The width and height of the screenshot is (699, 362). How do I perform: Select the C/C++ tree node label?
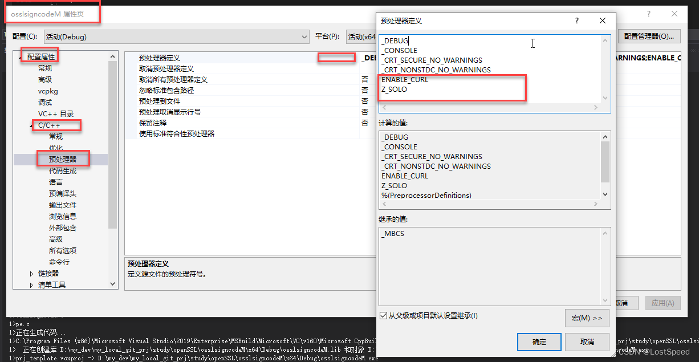[49, 125]
